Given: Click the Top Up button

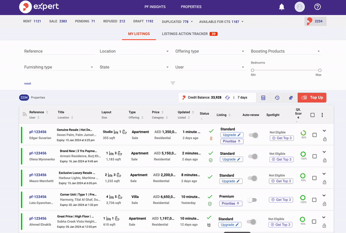Looking at the screenshot, I should tap(312, 98).
